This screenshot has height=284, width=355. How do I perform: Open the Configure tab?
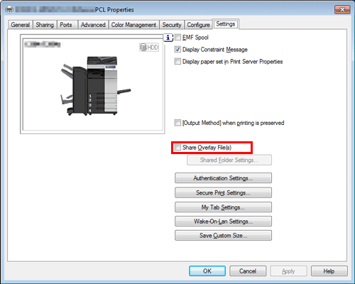(x=198, y=25)
